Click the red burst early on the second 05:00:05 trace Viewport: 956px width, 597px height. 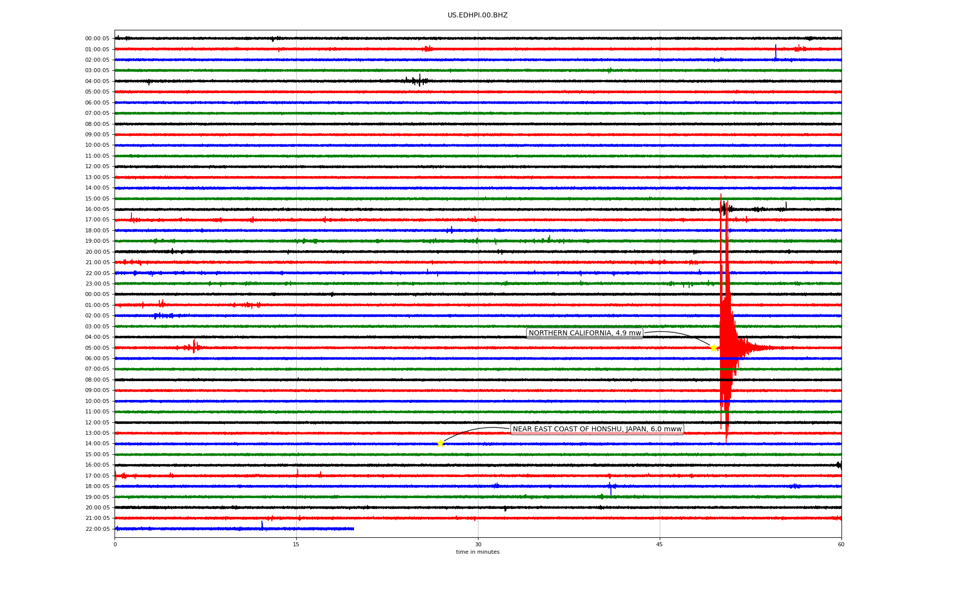coord(193,347)
